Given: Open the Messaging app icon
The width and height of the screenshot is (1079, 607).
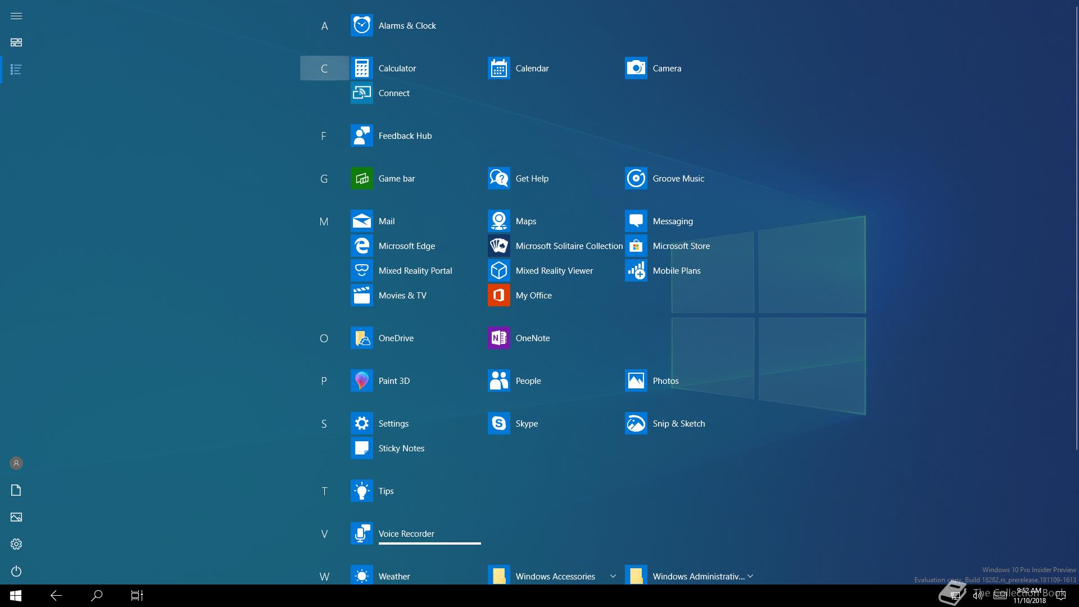Looking at the screenshot, I should [636, 221].
